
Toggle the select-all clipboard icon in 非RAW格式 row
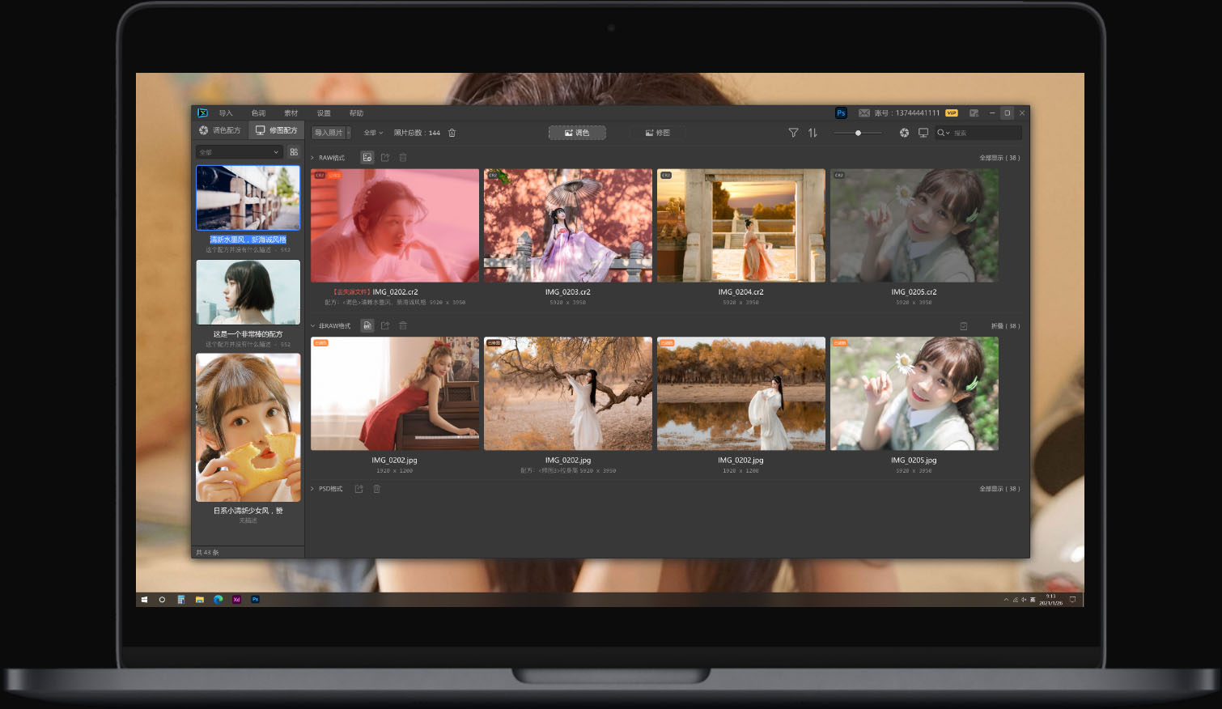pyautogui.click(x=964, y=326)
